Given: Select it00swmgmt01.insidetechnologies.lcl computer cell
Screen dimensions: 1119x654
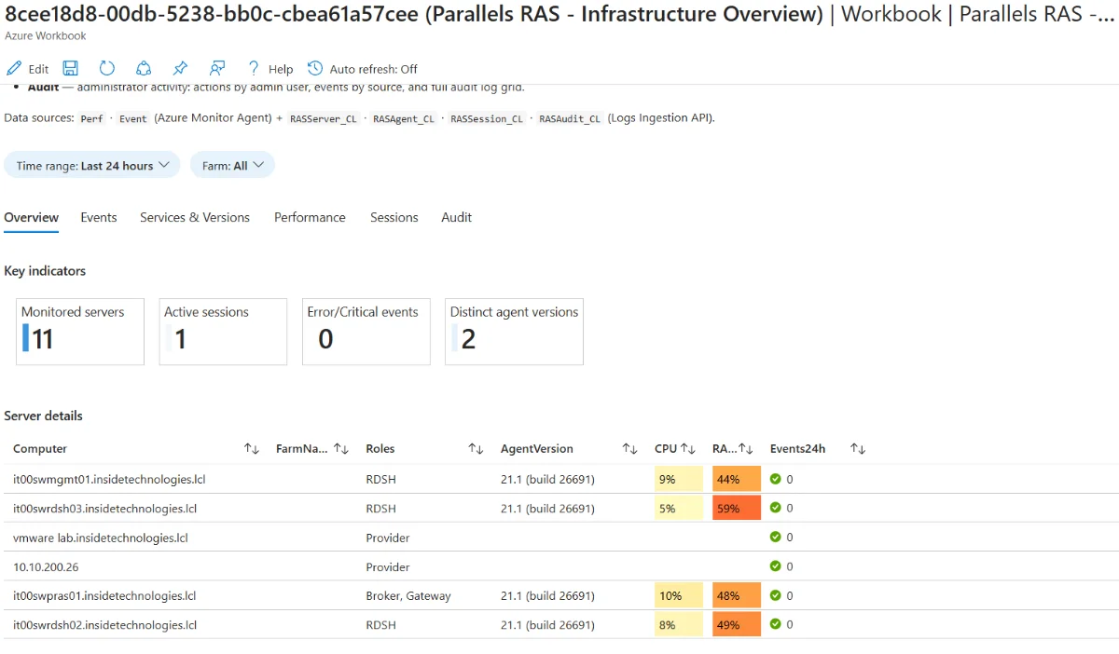Looking at the screenshot, I should click(109, 480).
